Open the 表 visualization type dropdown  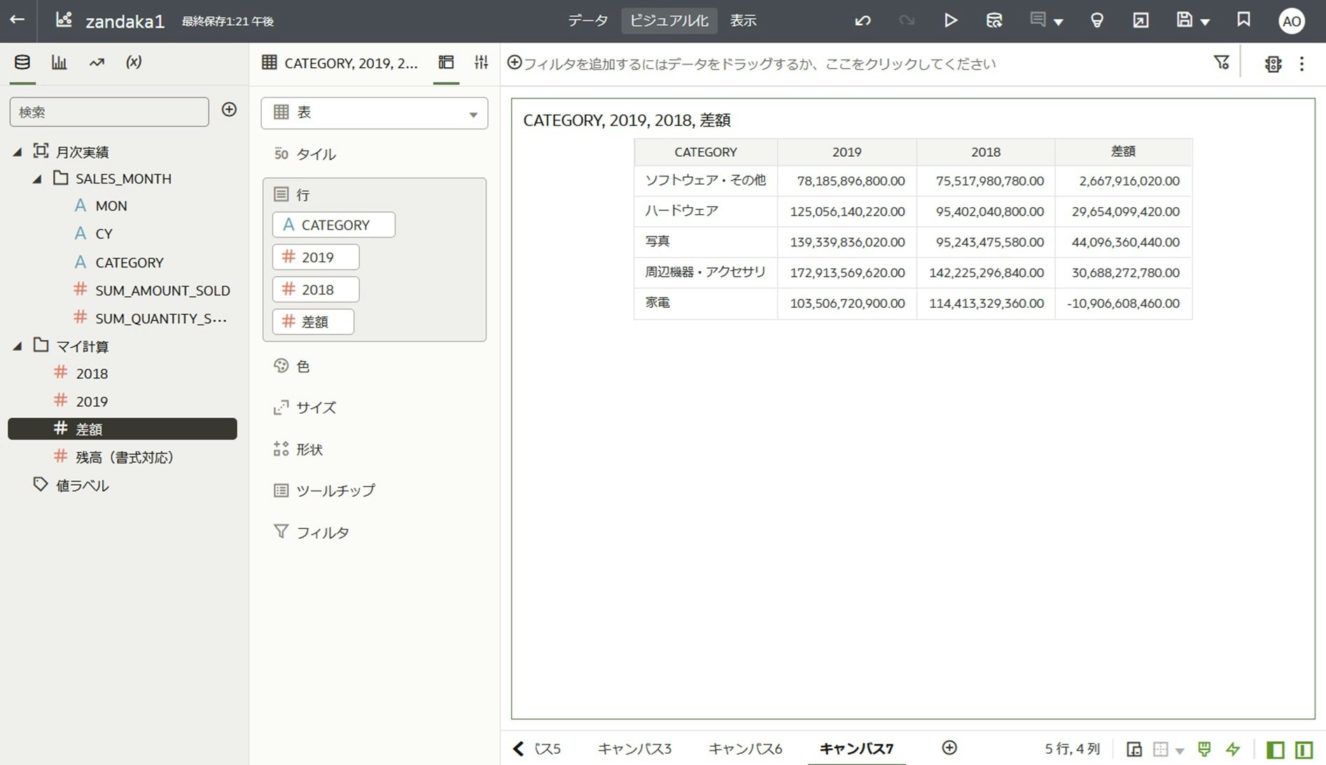click(375, 113)
